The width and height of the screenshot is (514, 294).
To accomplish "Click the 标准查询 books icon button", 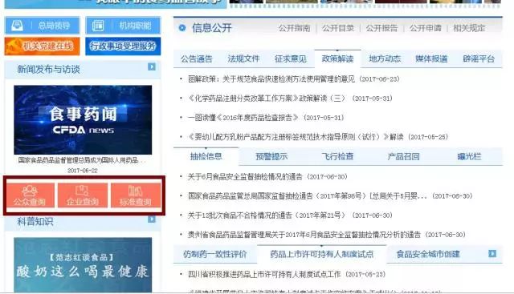I will (136, 195).
